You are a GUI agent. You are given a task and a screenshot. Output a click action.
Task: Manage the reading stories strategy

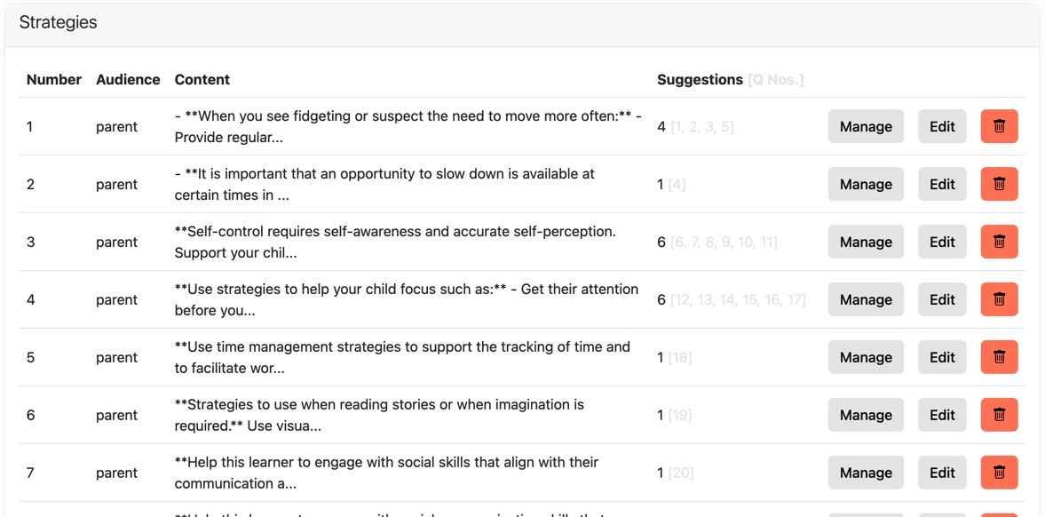coord(866,415)
